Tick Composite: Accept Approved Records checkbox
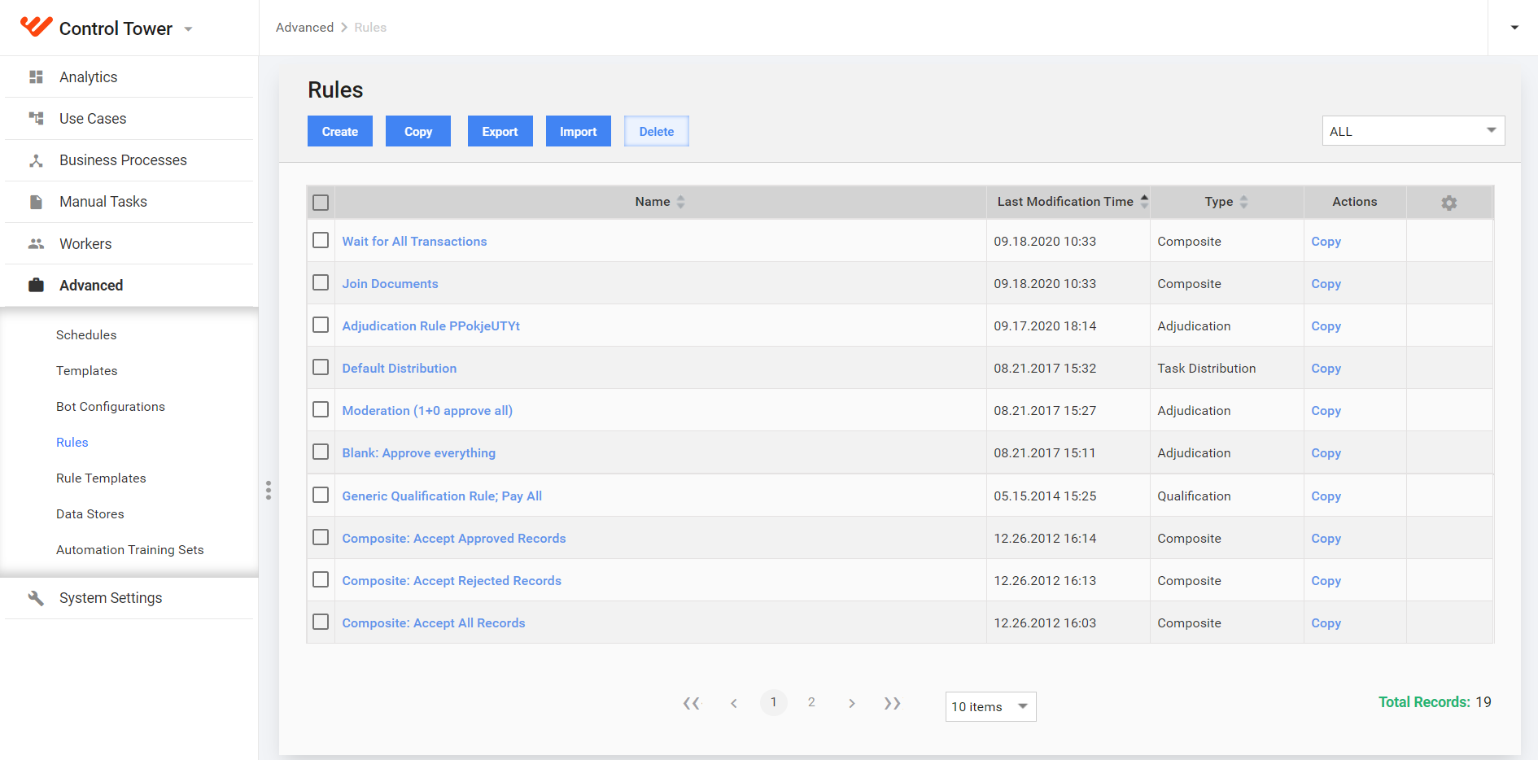The height and width of the screenshot is (760, 1538). click(x=321, y=537)
